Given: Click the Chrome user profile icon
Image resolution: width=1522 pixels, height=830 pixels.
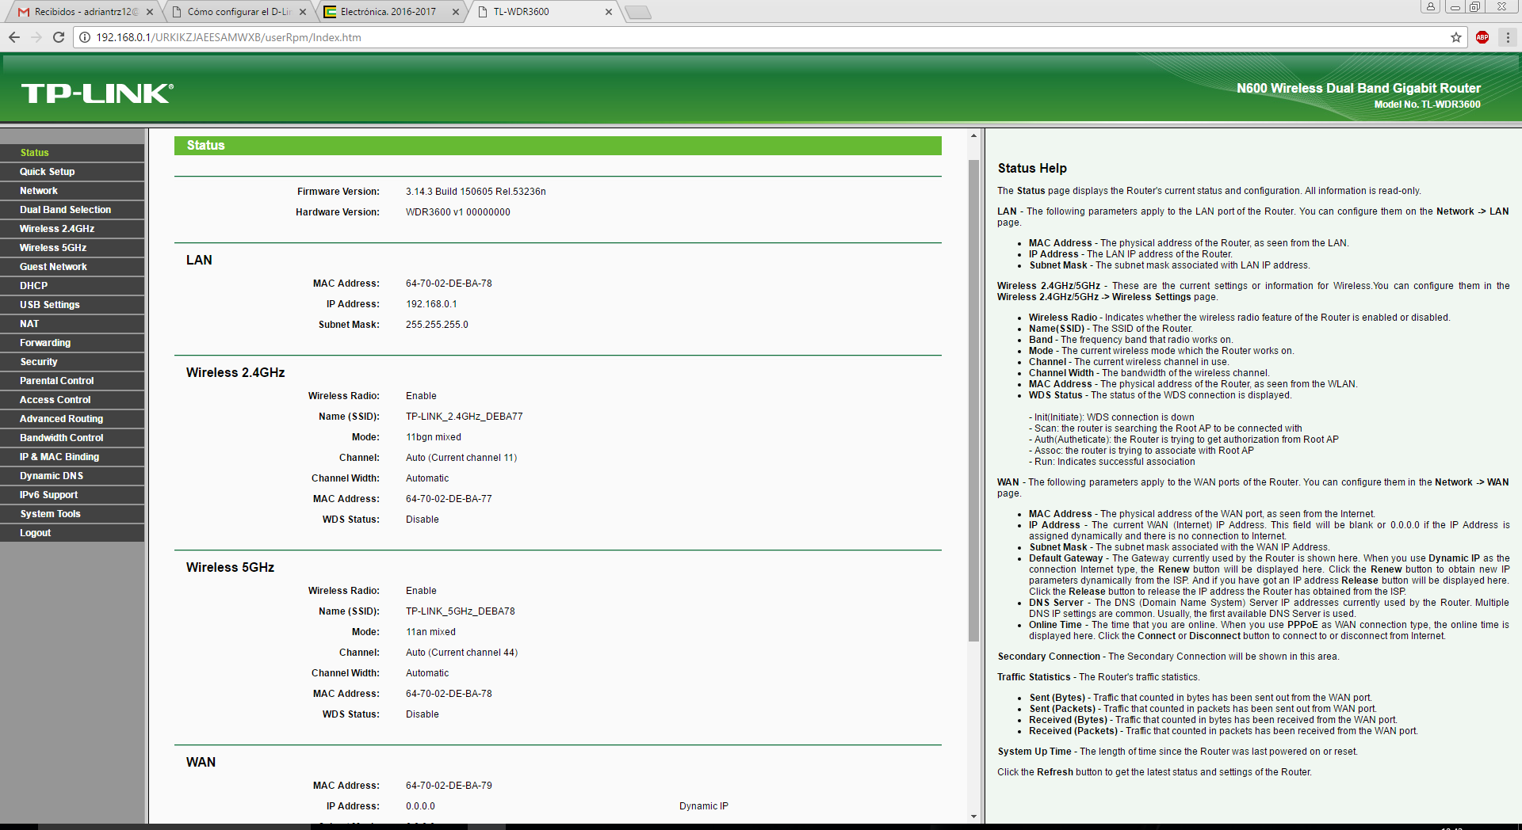Looking at the screenshot, I should (1430, 6).
